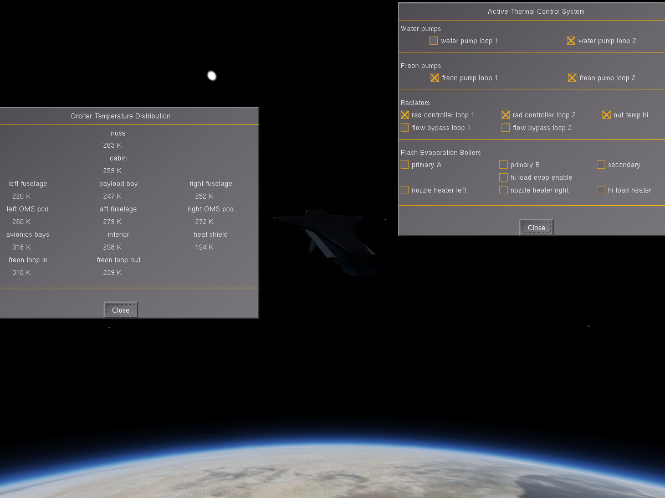Check flow bypass loop 2
This screenshot has width=665, height=498.
pyautogui.click(x=505, y=128)
